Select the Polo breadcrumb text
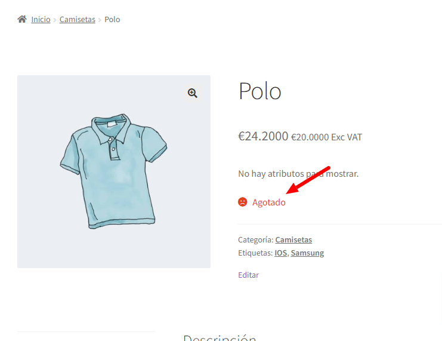442x341 pixels. (112, 20)
